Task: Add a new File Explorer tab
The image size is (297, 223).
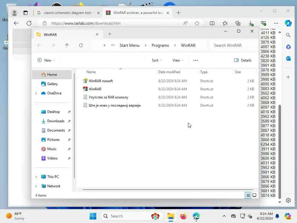Action: [x=110, y=34]
